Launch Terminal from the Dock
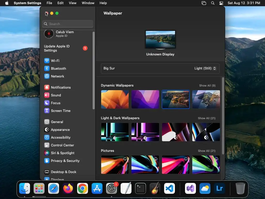Image resolution: width=265 pixels, height=199 pixels. pyautogui.click(x=141, y=188)
